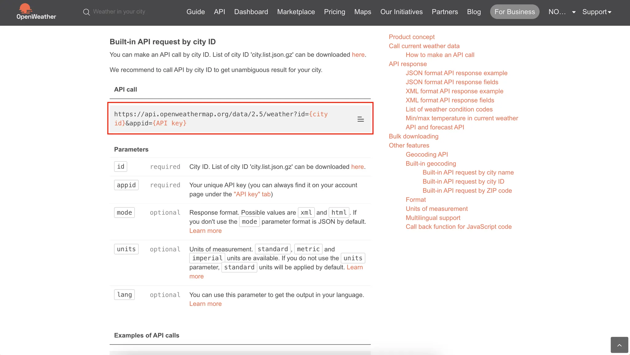Click the code block menu icon
Screen dimensions: 630x355
361,119
